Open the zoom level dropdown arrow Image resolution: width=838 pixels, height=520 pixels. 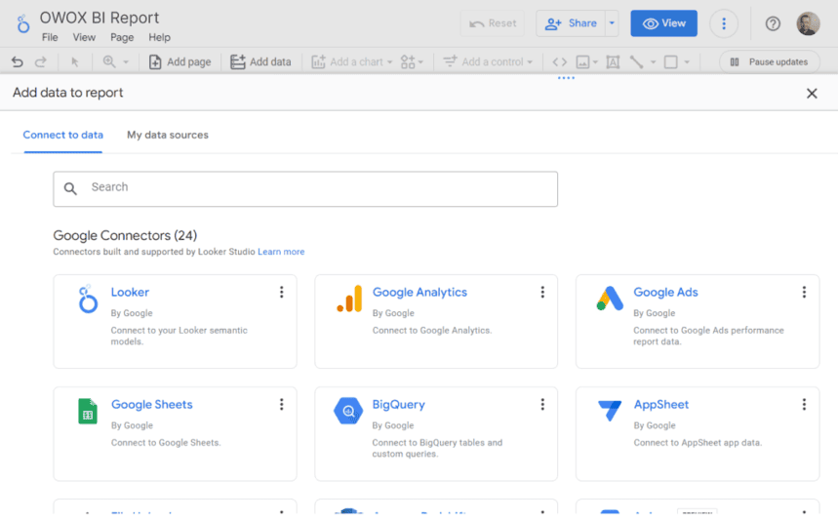[x=126, y=62]
